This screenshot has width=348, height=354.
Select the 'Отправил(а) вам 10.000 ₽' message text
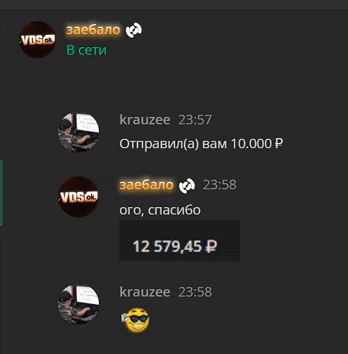[x=201, y=144]
